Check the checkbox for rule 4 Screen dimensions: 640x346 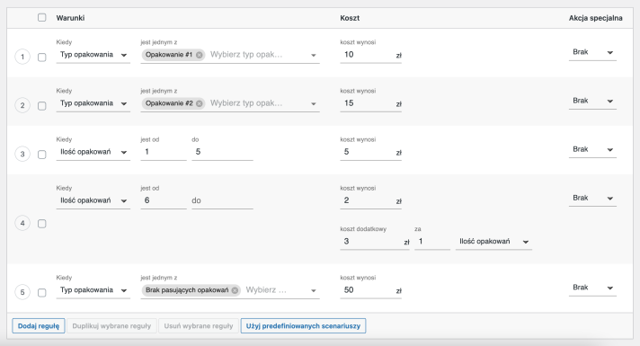click(x=42, y=224)
